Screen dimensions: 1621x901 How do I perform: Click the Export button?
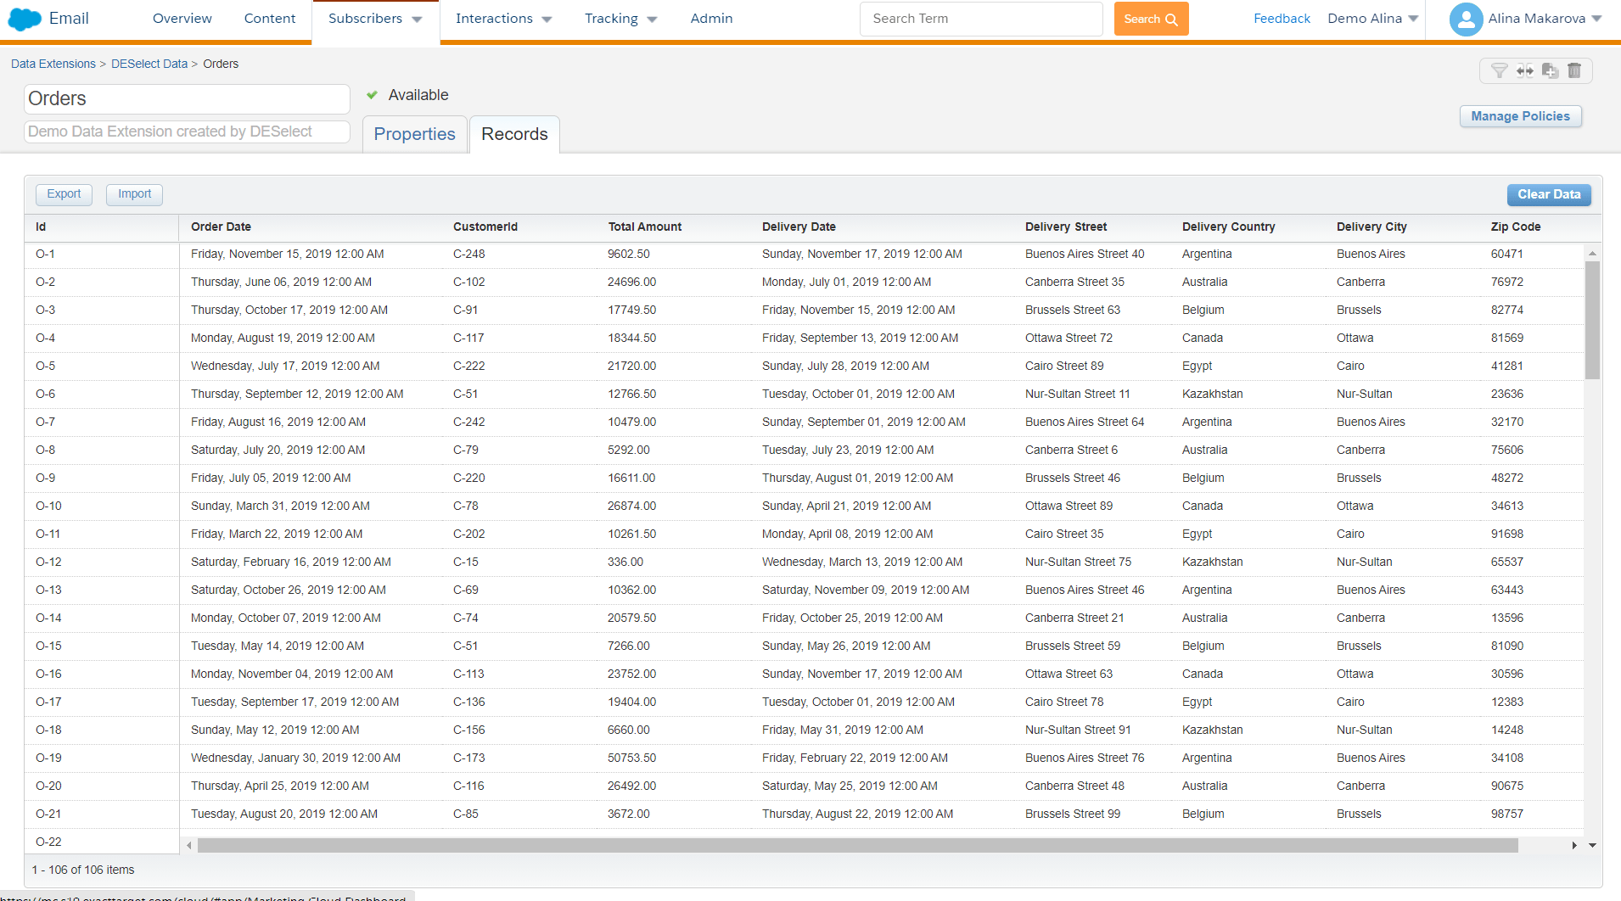point(64,194)
